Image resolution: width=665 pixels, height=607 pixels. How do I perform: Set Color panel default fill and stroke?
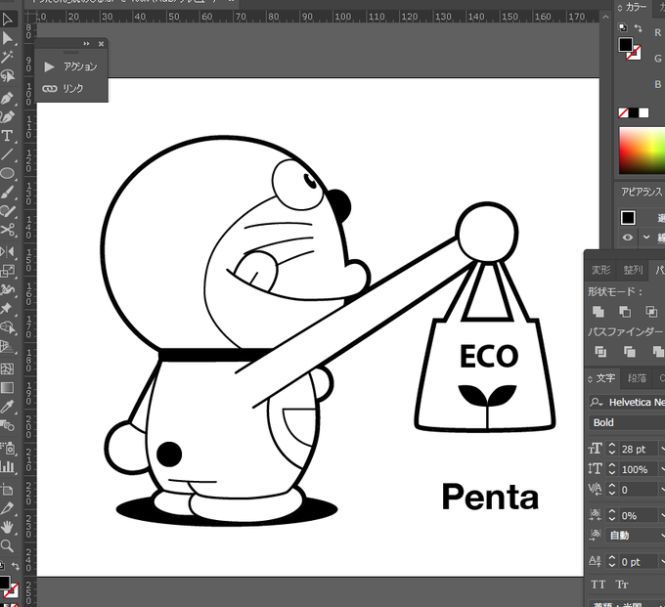[623, 28]
